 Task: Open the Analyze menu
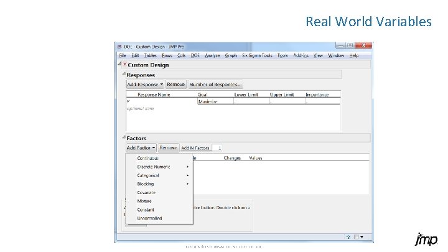click(212, 55)
